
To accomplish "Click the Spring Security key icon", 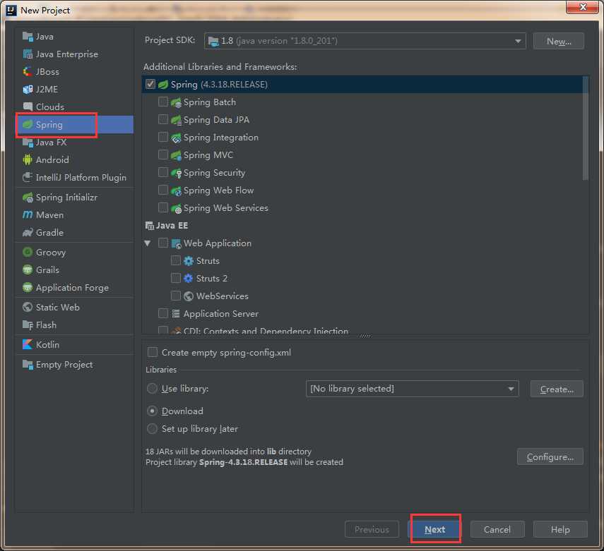I will point(176,173).
